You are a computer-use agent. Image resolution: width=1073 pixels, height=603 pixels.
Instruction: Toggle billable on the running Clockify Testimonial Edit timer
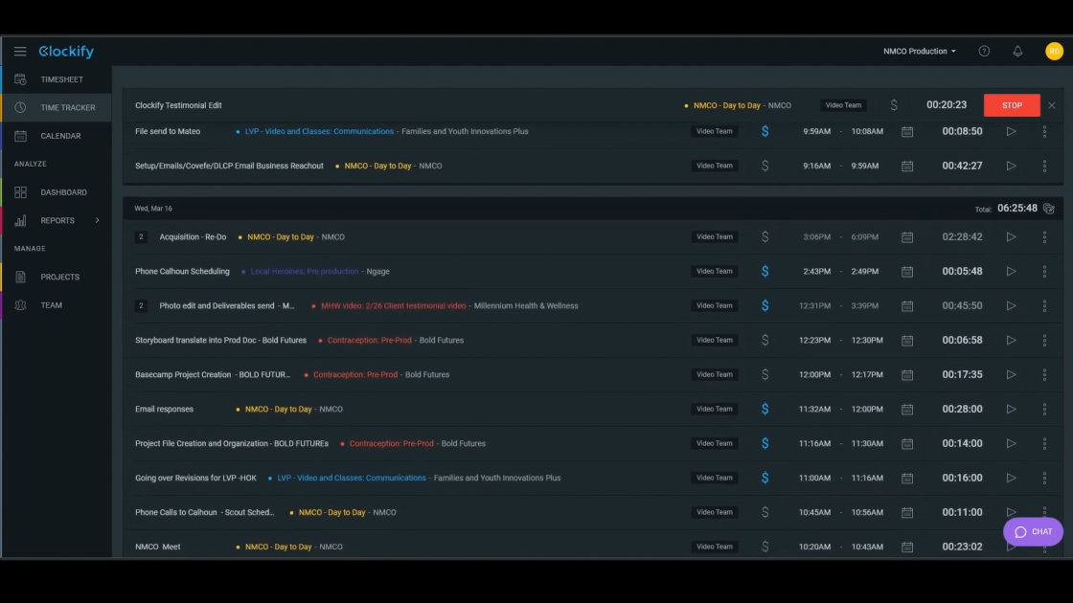click(894, 105)
